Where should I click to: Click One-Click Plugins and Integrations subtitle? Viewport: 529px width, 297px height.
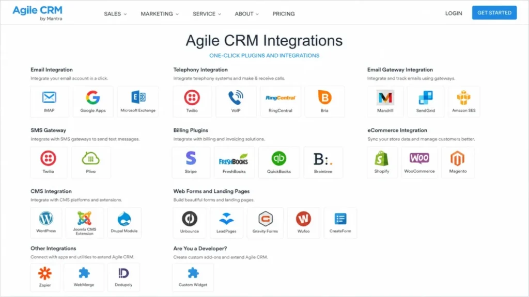click(x=264, y=56)
